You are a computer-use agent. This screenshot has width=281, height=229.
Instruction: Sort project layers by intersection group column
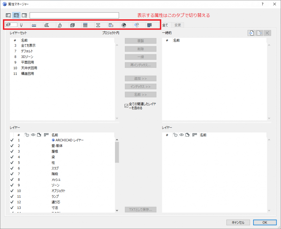click(46, 135)
